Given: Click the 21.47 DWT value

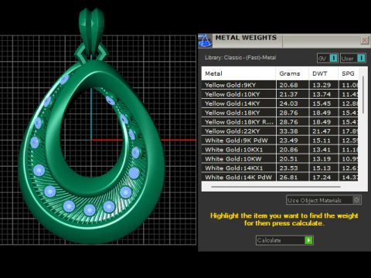Looking at the screenshot, I should coord(322,131).
